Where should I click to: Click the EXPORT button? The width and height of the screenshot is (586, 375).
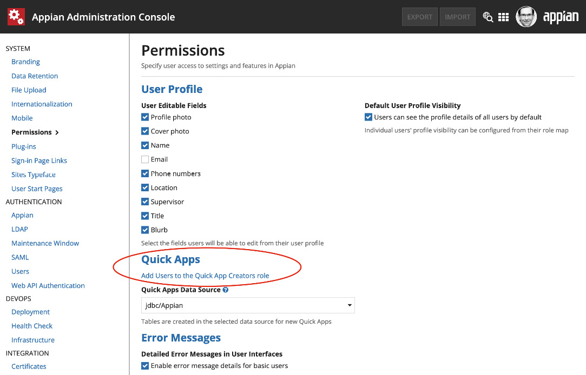[420, 17]
